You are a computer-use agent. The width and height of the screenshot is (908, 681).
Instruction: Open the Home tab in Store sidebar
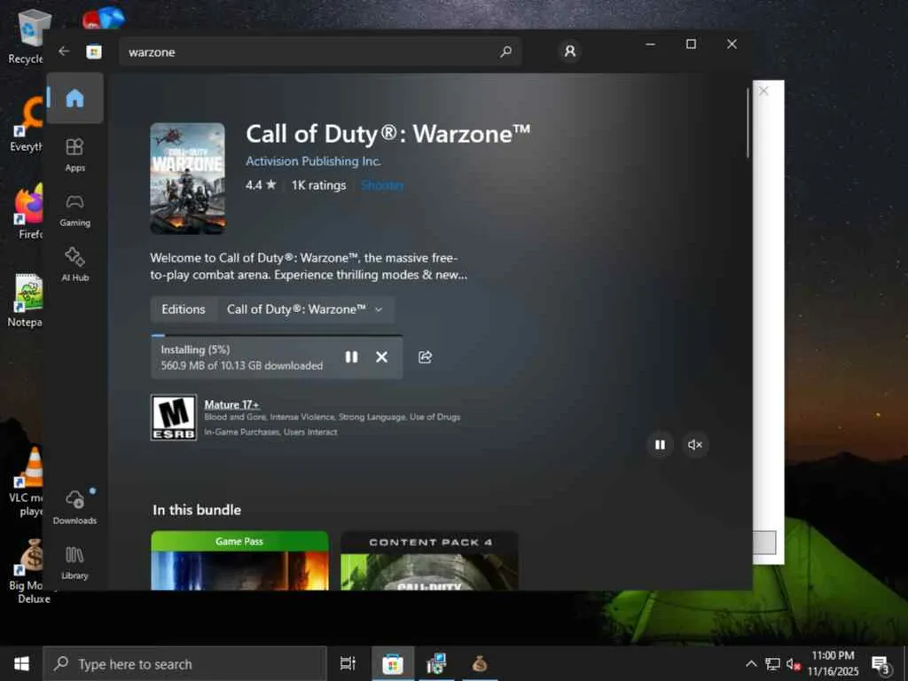pyautogui.click(x=74, y=98)
